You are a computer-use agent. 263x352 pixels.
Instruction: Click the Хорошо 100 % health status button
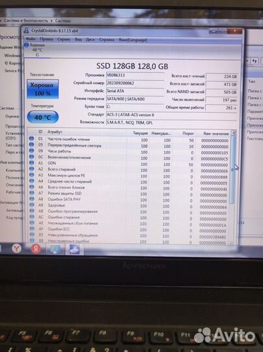tap(42, 89)
